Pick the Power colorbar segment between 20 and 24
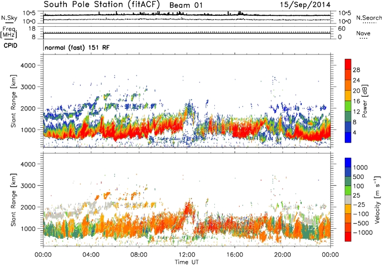Screen dimensions: 382x265 point(348,85)
